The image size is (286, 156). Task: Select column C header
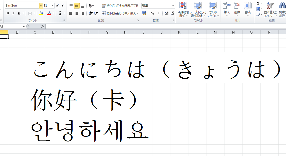click(x=35, y=32)
